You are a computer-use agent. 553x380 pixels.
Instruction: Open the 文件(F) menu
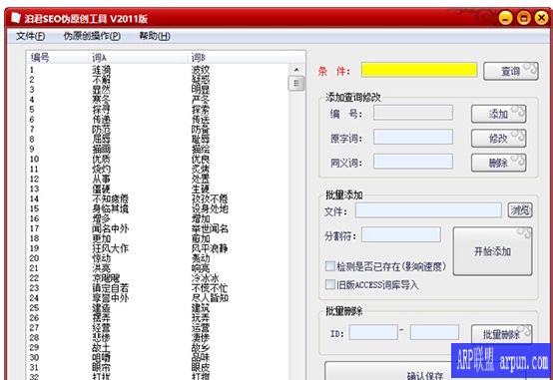30,36
